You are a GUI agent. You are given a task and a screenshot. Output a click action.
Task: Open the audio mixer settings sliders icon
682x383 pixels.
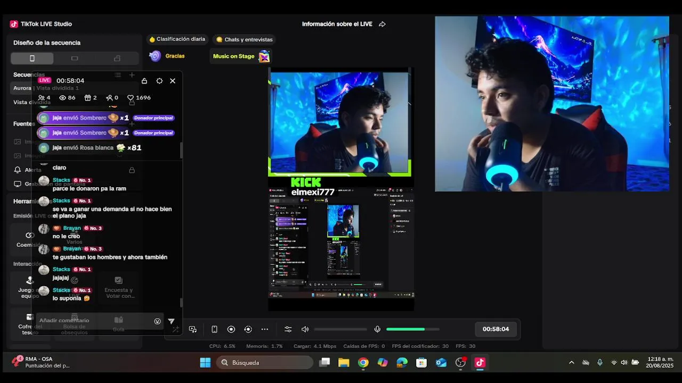point(288,329)
